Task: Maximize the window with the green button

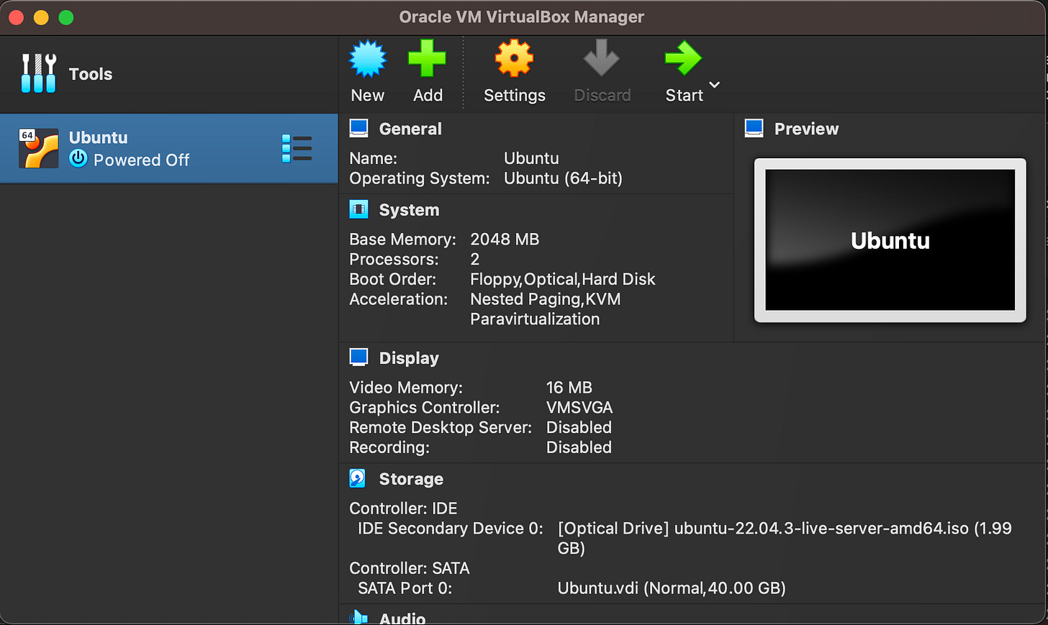Action: [x=66, y=17]
